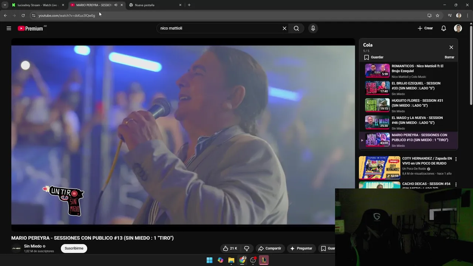Dislike the video with thumbs down
The width and height of the screenshot is (473, 266).
247,248
